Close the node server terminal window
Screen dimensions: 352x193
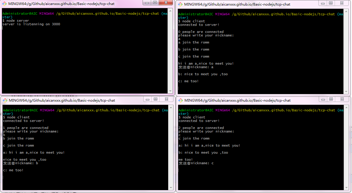(166, 2)
